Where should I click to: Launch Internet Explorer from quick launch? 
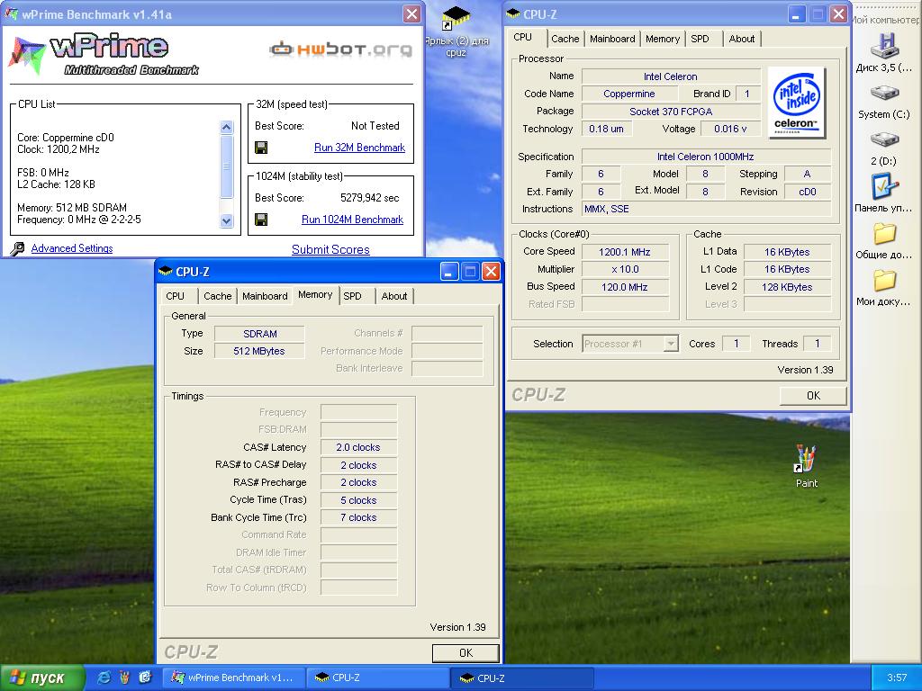[x=104, y=678]
